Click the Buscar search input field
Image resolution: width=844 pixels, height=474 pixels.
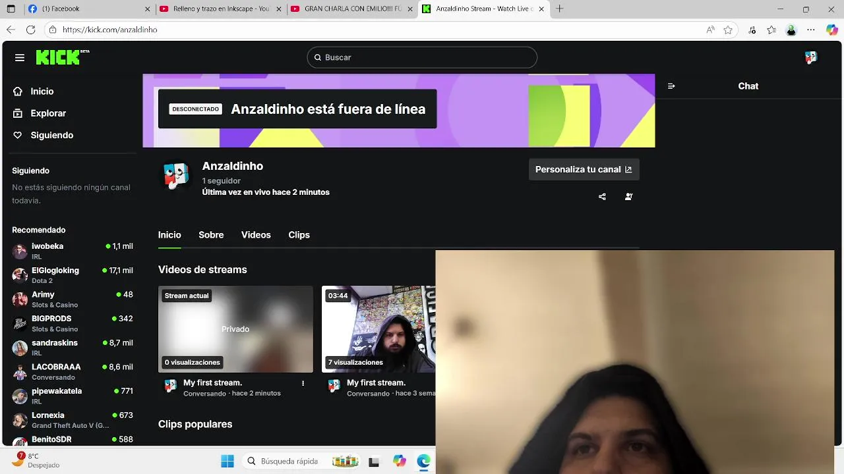point(422,57)
